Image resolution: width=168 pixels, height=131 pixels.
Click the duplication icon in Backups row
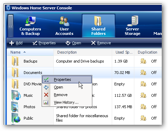(x=143, y=61)
